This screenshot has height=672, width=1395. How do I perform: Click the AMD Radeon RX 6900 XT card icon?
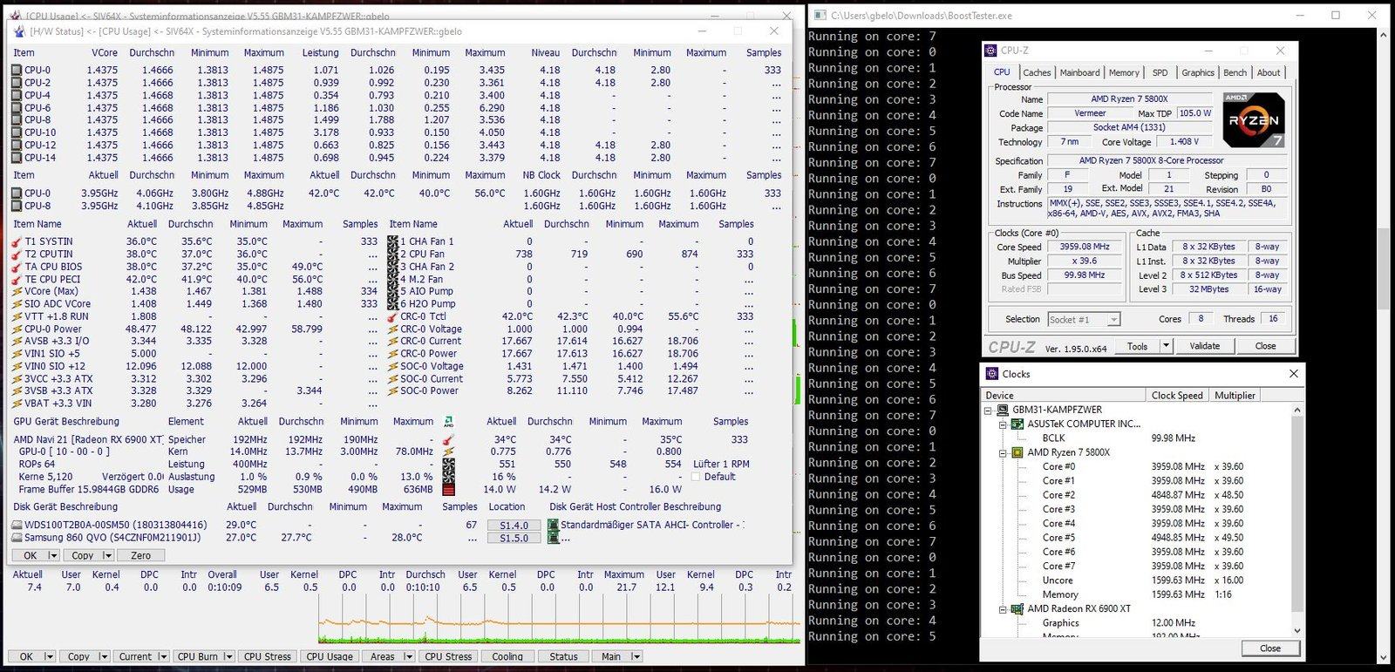tap(1017, 608)
